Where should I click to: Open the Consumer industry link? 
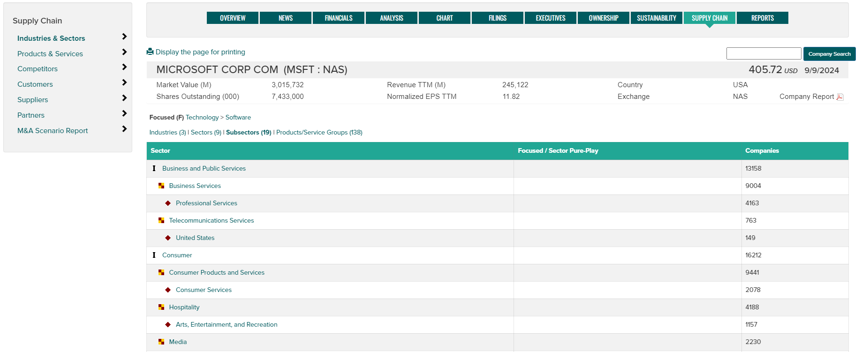[x=177, y=255]
